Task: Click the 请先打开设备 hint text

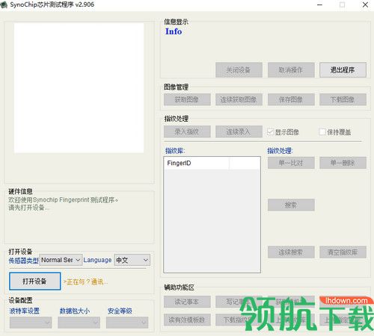Action: coord(28,208)
